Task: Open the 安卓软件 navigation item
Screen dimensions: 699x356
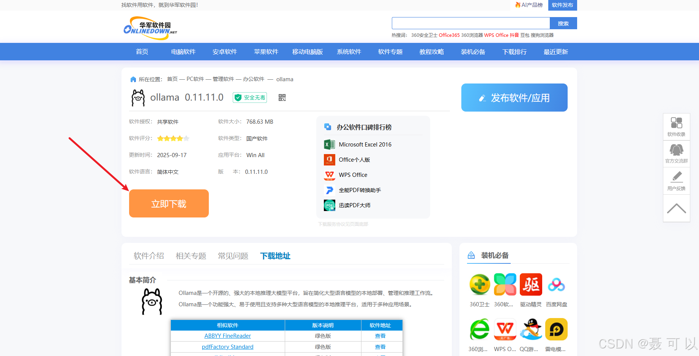Action: pos(225,52)
